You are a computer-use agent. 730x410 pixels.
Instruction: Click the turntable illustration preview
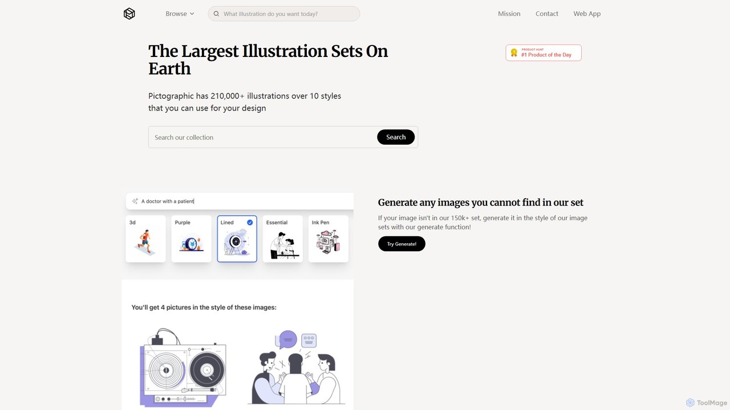(183, 367)
